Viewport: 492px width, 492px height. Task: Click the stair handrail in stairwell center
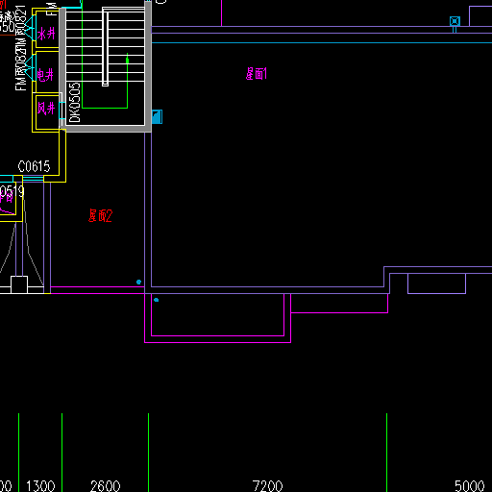click(x=105, y=46)
